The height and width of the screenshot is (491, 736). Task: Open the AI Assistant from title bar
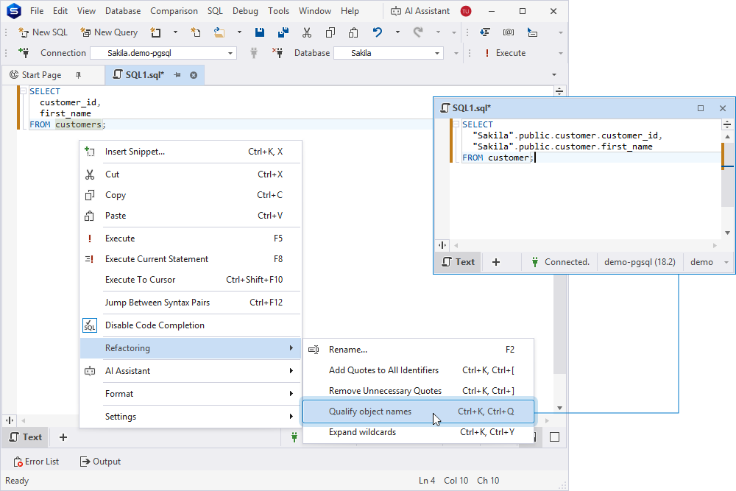pyautogui.click(x=420, y=11)
